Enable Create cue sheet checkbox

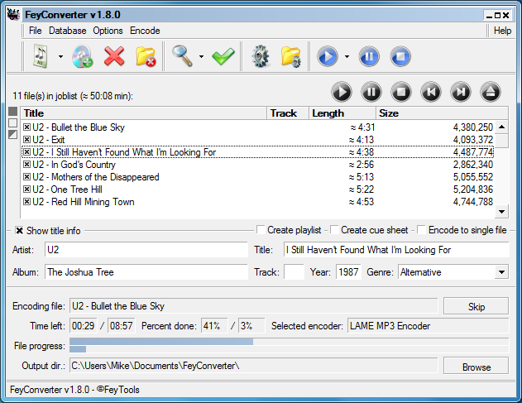334,230
